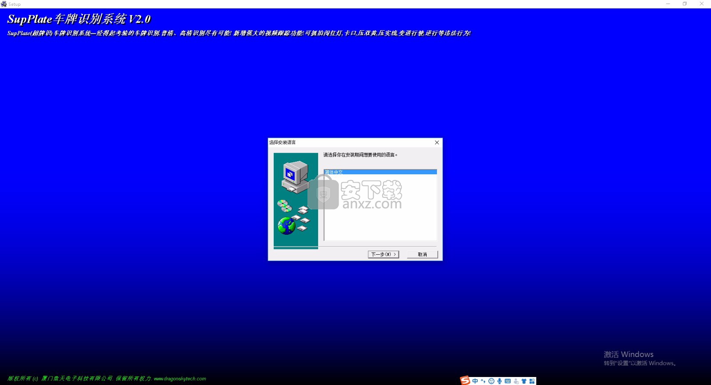Click the computer installer picture in dialog
This screenshot has width=711, height=385.
point(296,201)
